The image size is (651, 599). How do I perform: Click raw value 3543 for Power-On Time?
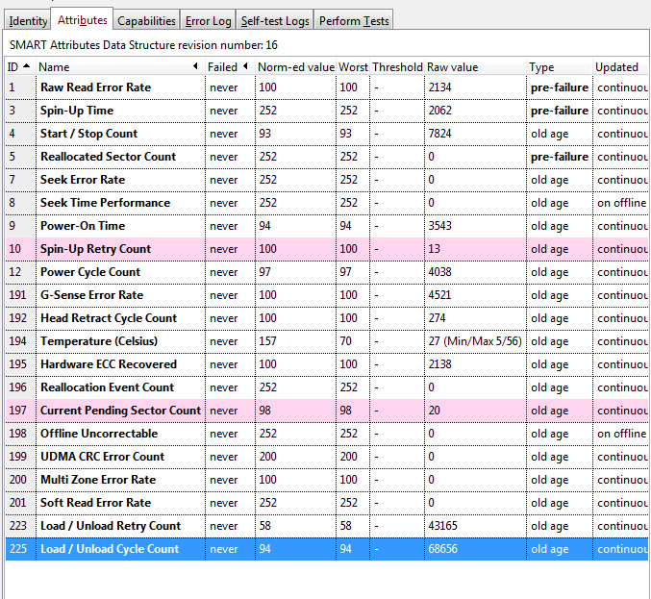pyautogui.click(x=439, y=226)
